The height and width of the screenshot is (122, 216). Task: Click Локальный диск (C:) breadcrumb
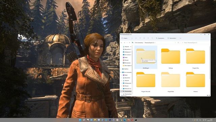pyautogui.click(x=149, y=43)
